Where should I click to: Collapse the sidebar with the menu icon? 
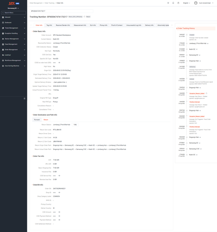coord(25,98)
